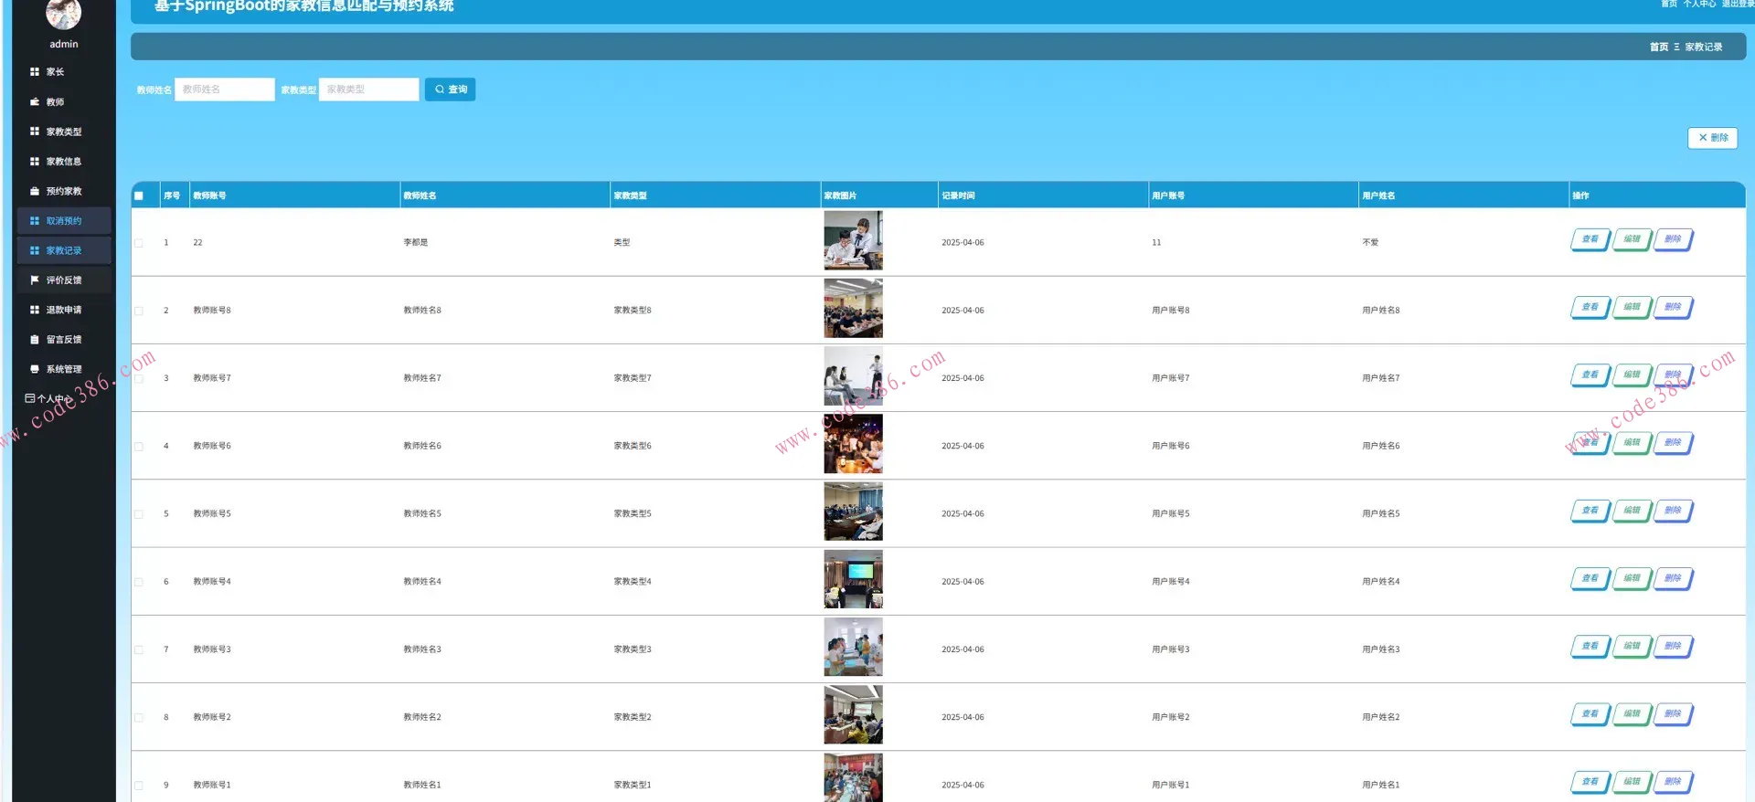Expand the 家教类型 sidebar section
Screen dimensions: 1755x802
[x=63, y=132]
